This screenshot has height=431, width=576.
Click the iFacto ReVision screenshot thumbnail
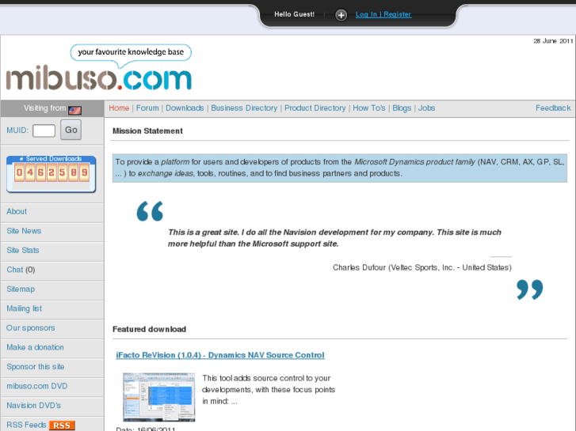[x=159, y=397]
